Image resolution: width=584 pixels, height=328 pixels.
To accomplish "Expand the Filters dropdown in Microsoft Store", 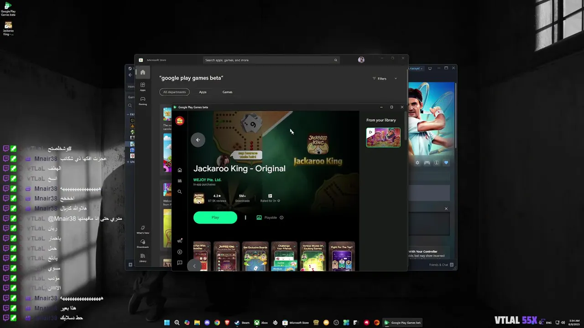I will (385, 78).
